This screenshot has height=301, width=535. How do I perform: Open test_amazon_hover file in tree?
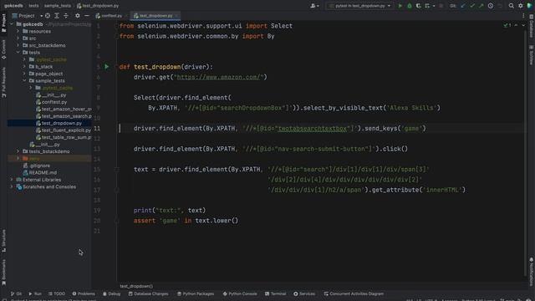64,109
